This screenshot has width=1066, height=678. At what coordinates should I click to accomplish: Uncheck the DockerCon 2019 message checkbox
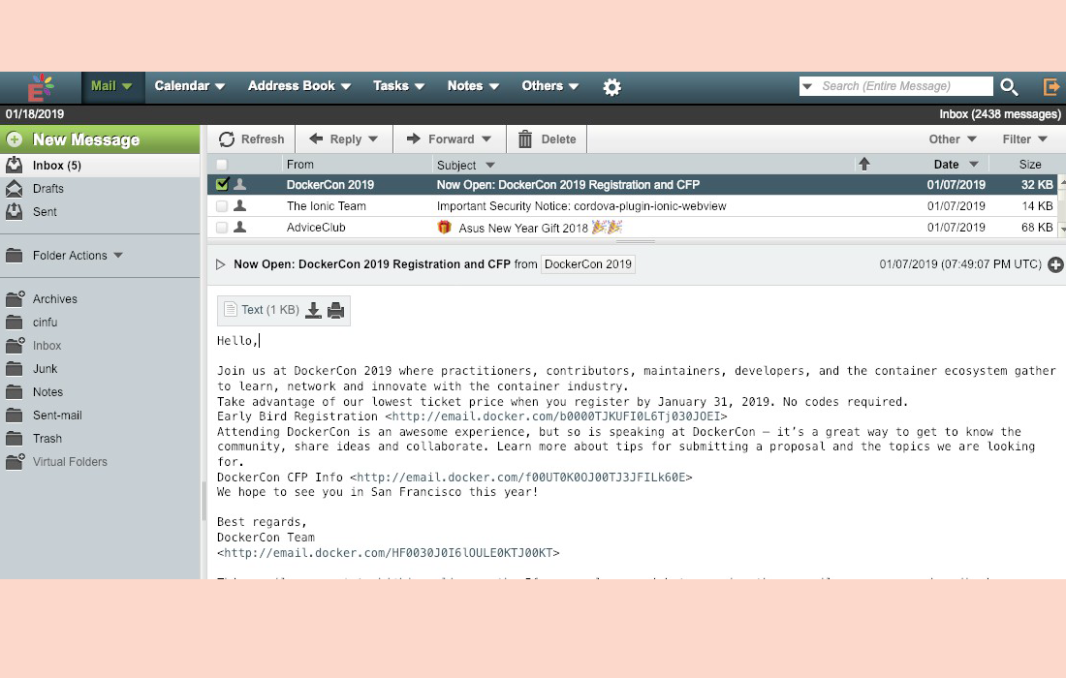pos(222,184)
